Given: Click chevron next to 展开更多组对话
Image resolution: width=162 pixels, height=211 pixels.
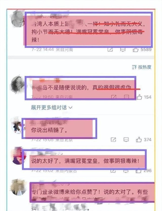Looking at the screenshot, I should 70,107.
